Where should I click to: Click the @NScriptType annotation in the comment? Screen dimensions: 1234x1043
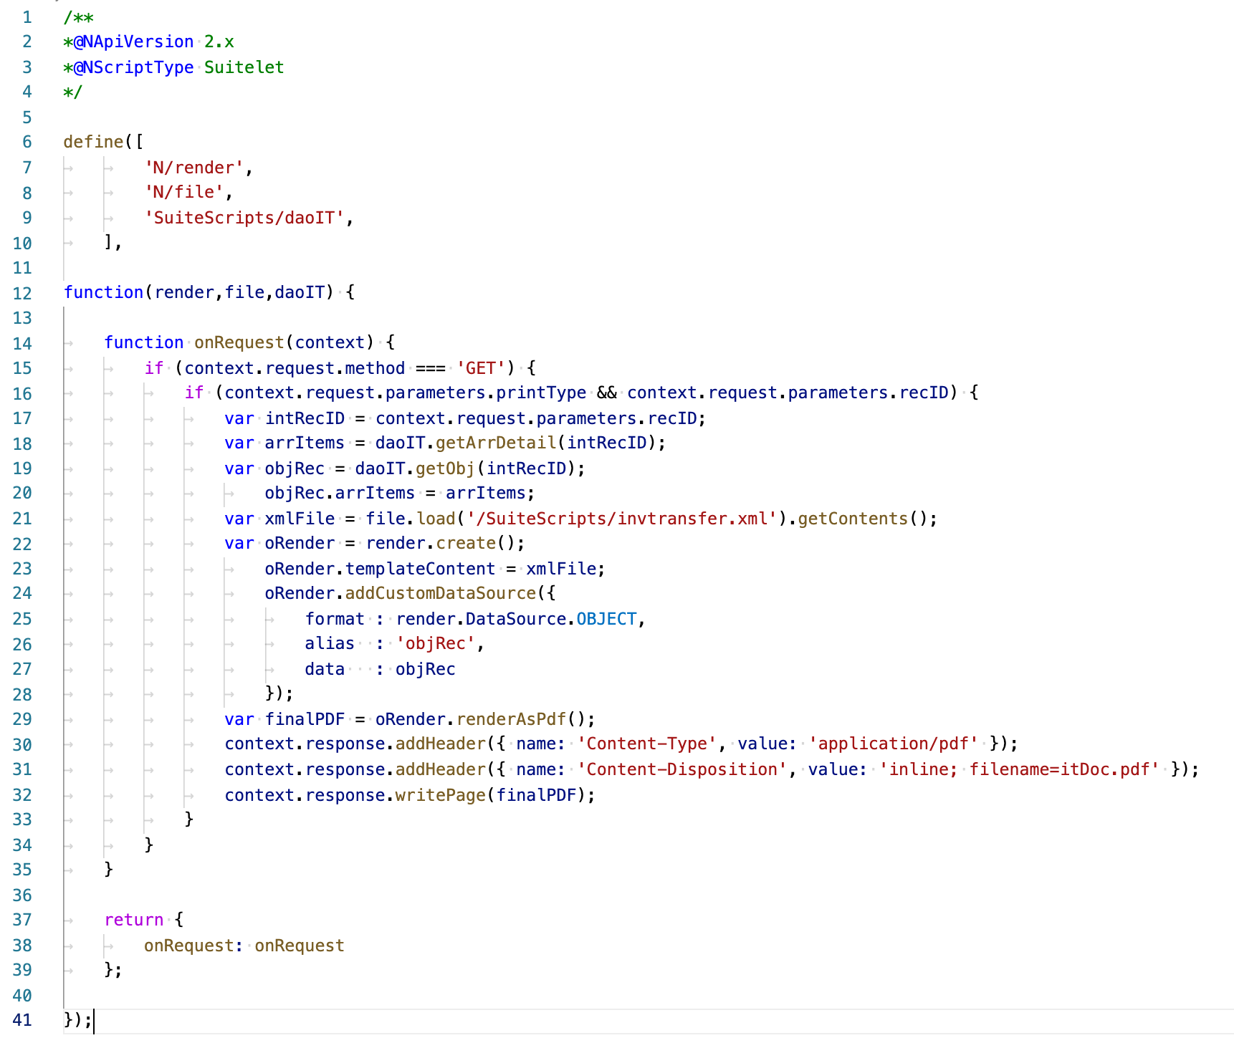pyautogui.click(x=133, y=67)
